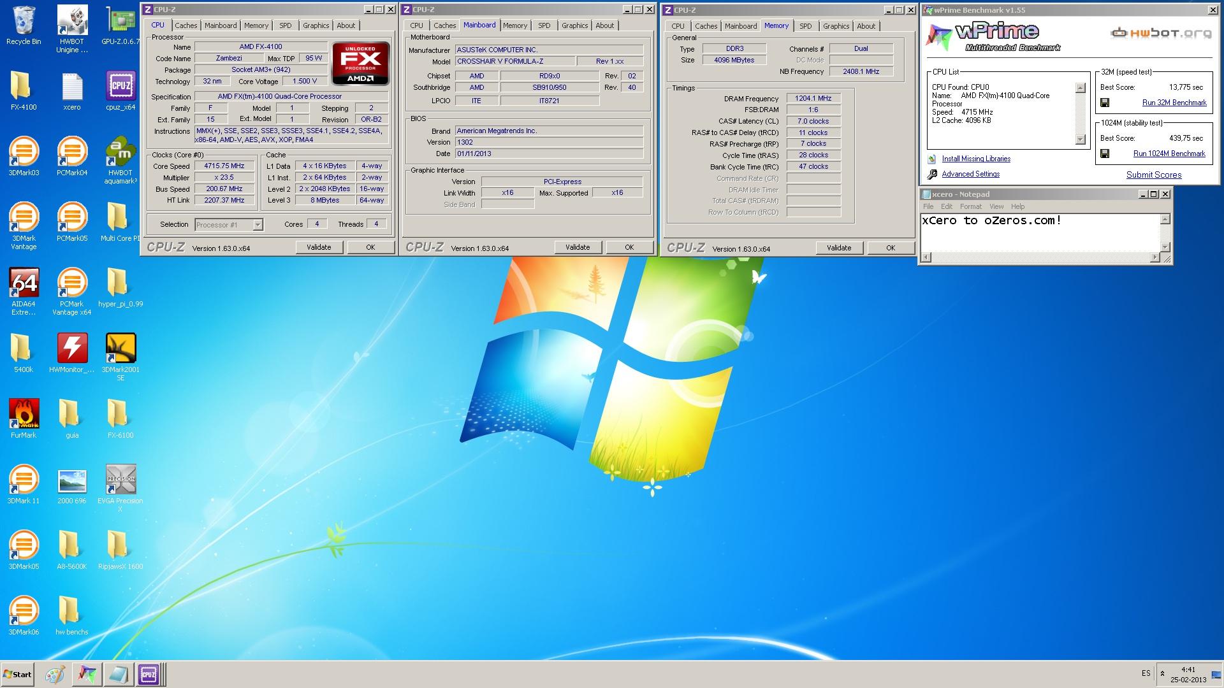Open EVGA Precision X shortcut

pyautogui.click(x=120, y=489)
